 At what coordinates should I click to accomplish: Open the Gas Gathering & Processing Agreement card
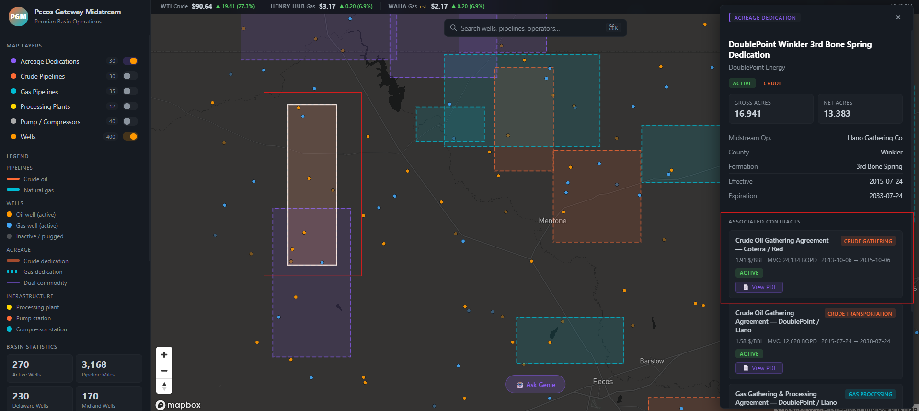(x=786, y=398)
